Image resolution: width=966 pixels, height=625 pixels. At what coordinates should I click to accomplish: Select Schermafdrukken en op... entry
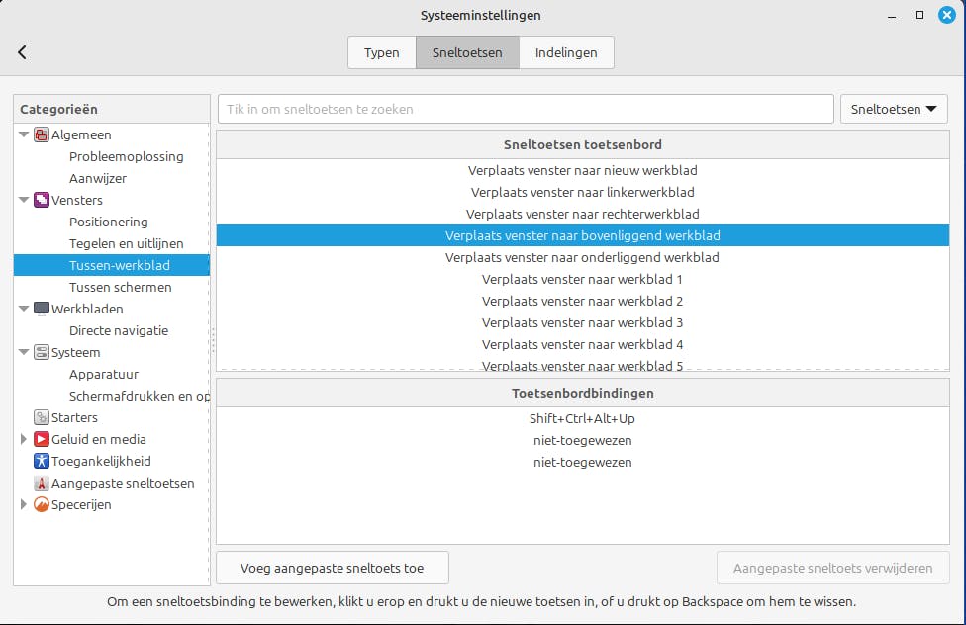(140, 396)
